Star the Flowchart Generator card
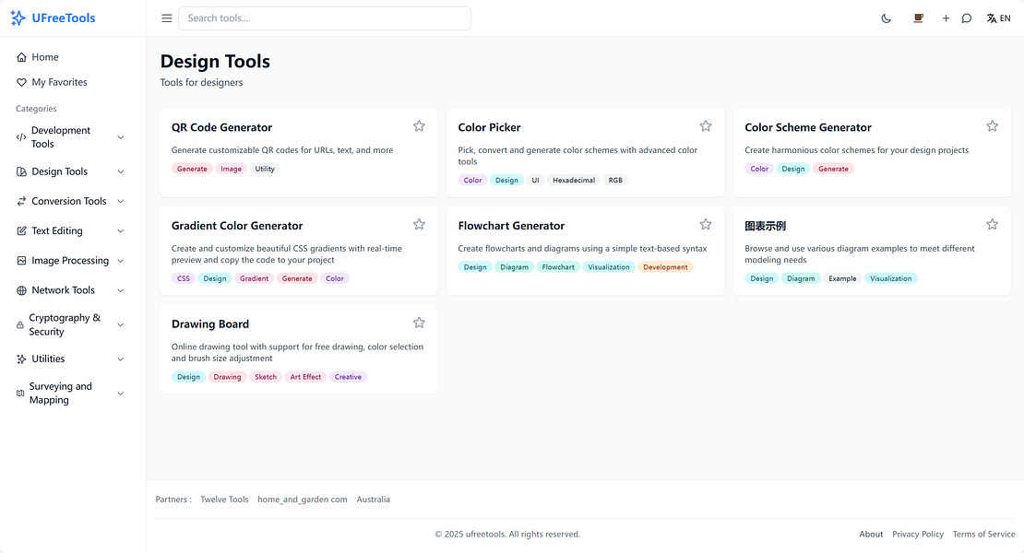Image resolution: width=1024 pixels, height=553 pixels. (x=706, y=224)
